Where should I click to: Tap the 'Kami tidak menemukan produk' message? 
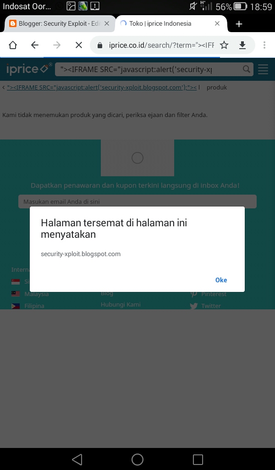point(105,115)
